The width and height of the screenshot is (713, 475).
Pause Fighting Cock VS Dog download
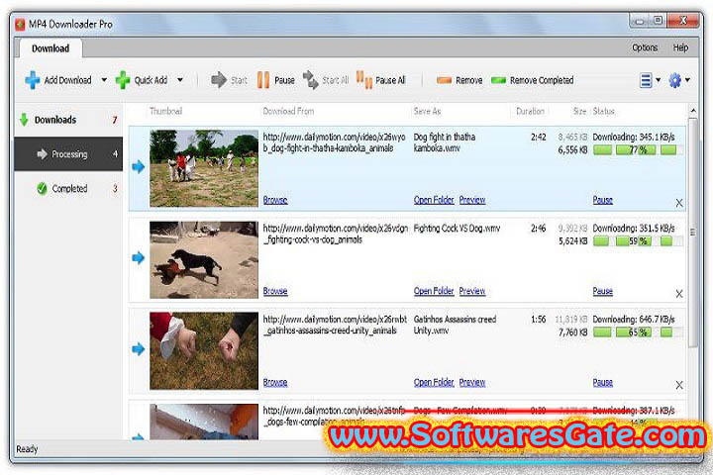click(602, 291)
